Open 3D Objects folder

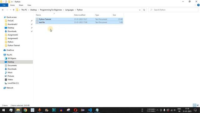tap(12, 58)
